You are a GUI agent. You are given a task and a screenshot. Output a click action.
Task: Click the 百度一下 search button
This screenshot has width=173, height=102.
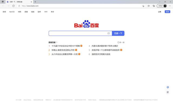tap(118, 33)
